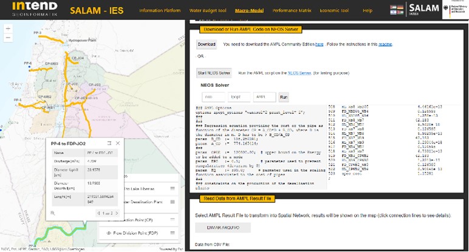Click the PP-3 point label on map
This screenshot has width=469, height=252.
(x=38, y=33)
